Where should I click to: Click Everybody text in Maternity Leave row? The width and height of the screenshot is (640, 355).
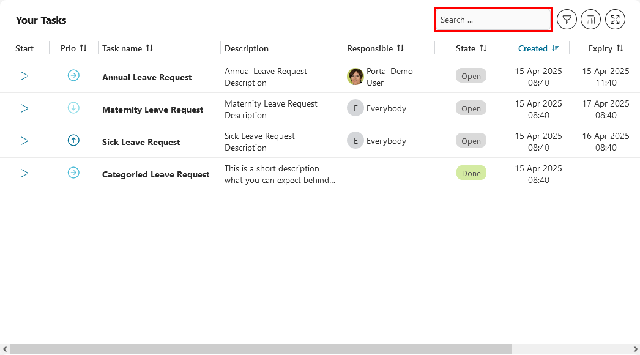click(x=386, y=109)
